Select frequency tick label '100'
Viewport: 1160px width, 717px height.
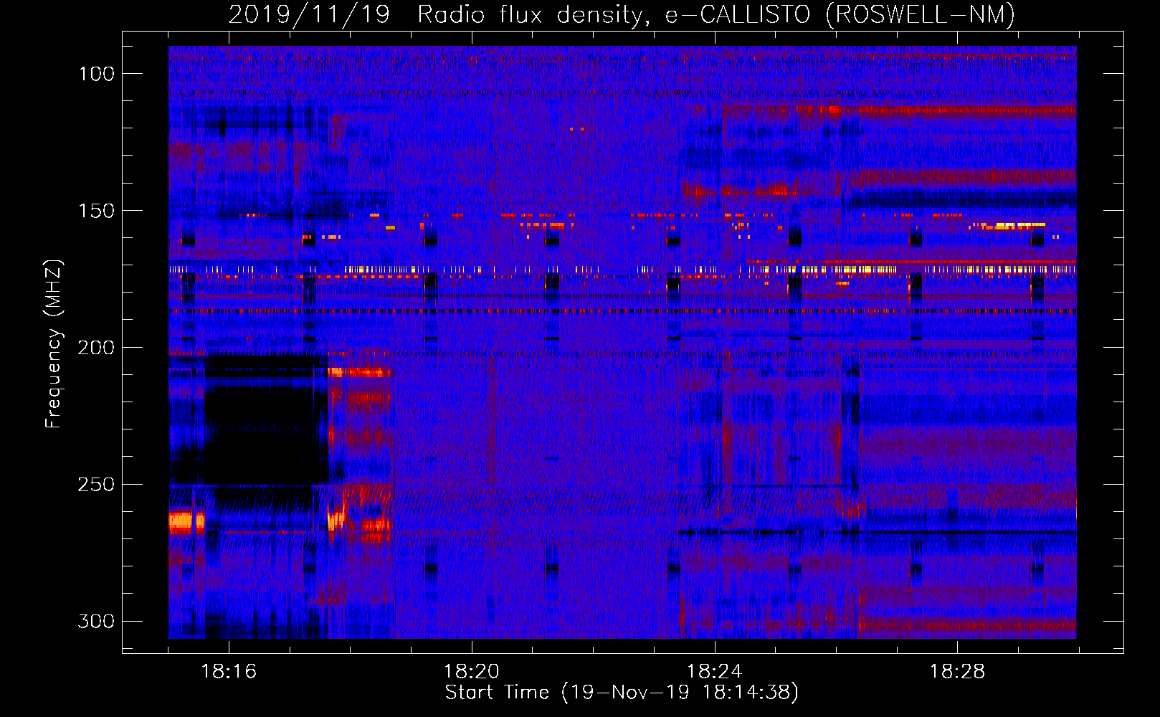(97, 74)
